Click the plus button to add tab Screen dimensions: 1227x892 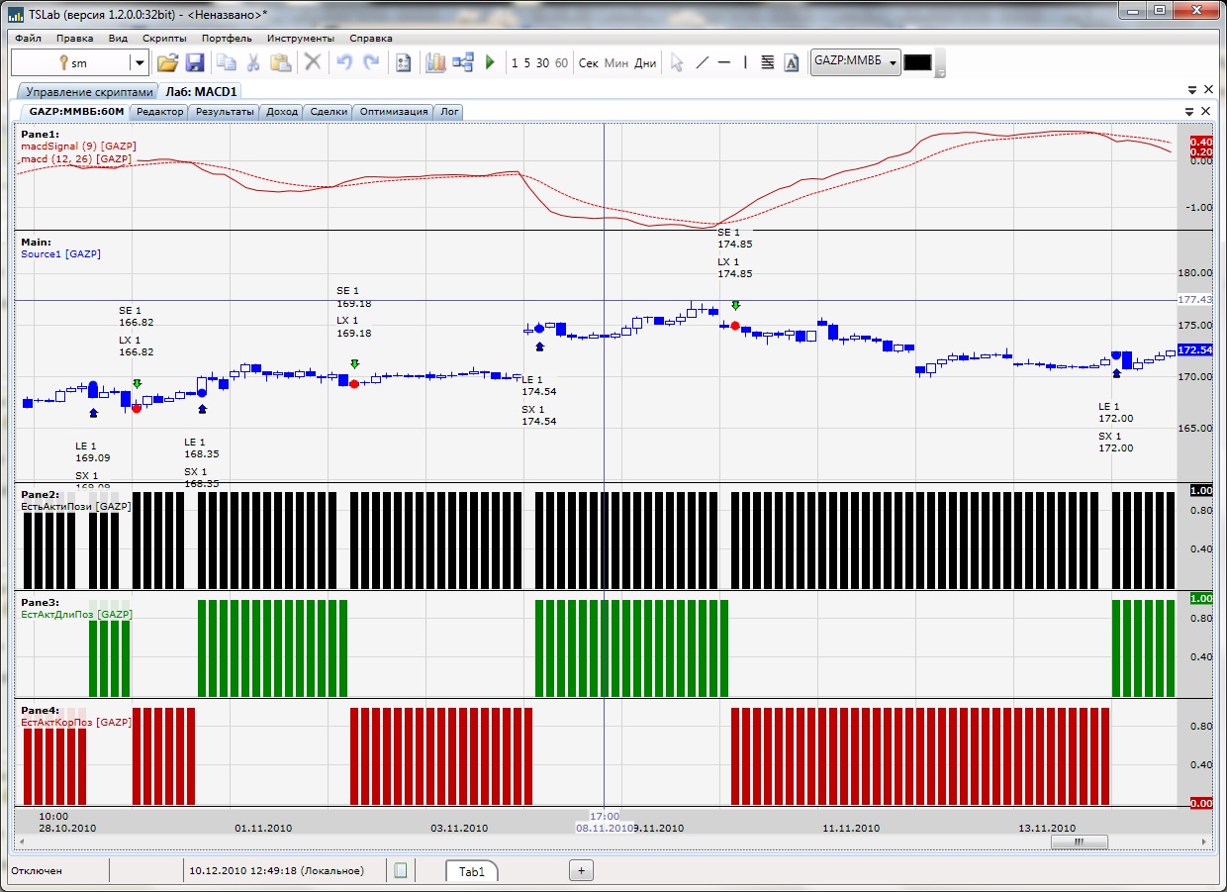[x=582, y=870]
